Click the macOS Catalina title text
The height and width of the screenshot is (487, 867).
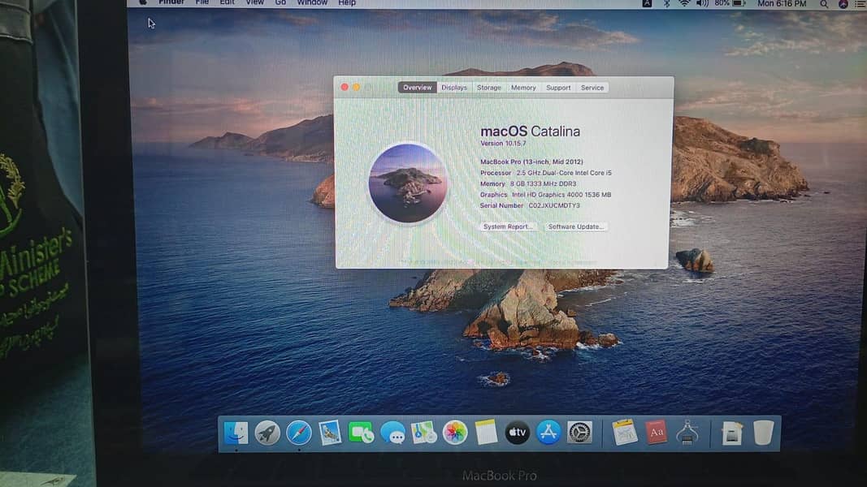point(531,131)
